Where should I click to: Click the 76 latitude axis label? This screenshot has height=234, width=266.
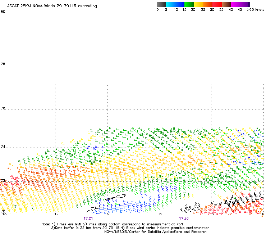pyautogui.click(x=3, y=108)
